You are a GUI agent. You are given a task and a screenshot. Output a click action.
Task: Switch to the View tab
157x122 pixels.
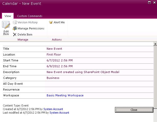(x=8, y=16)
